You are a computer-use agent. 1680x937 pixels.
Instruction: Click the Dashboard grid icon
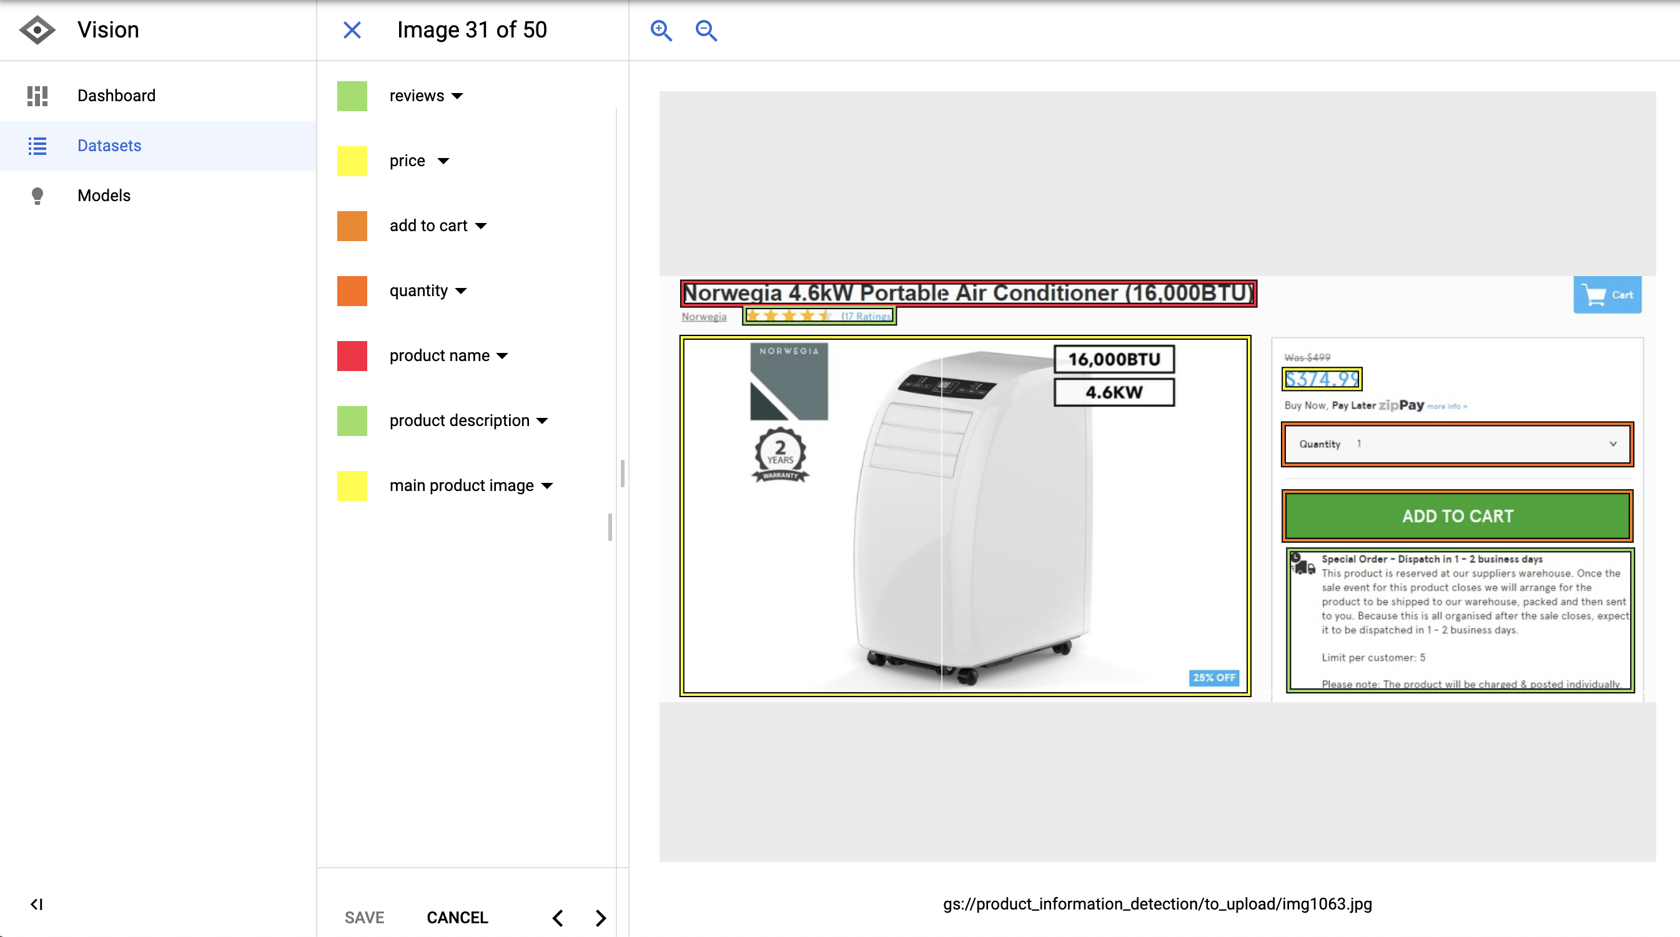(37, 96)
